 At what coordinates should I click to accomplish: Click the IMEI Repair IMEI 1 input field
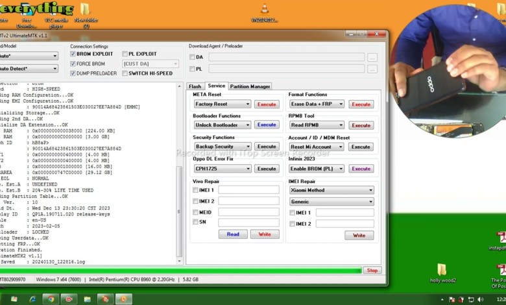pyautogui.click(x=345, y=212)
